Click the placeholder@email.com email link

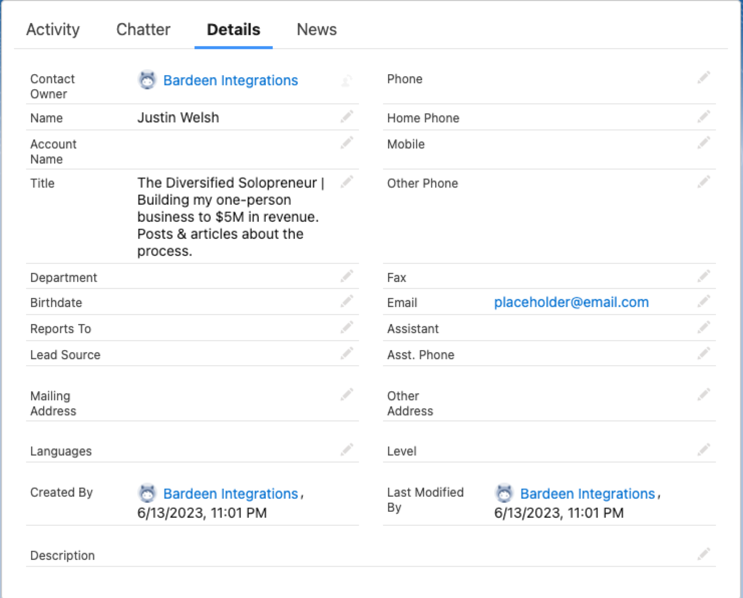pos(572,302)
